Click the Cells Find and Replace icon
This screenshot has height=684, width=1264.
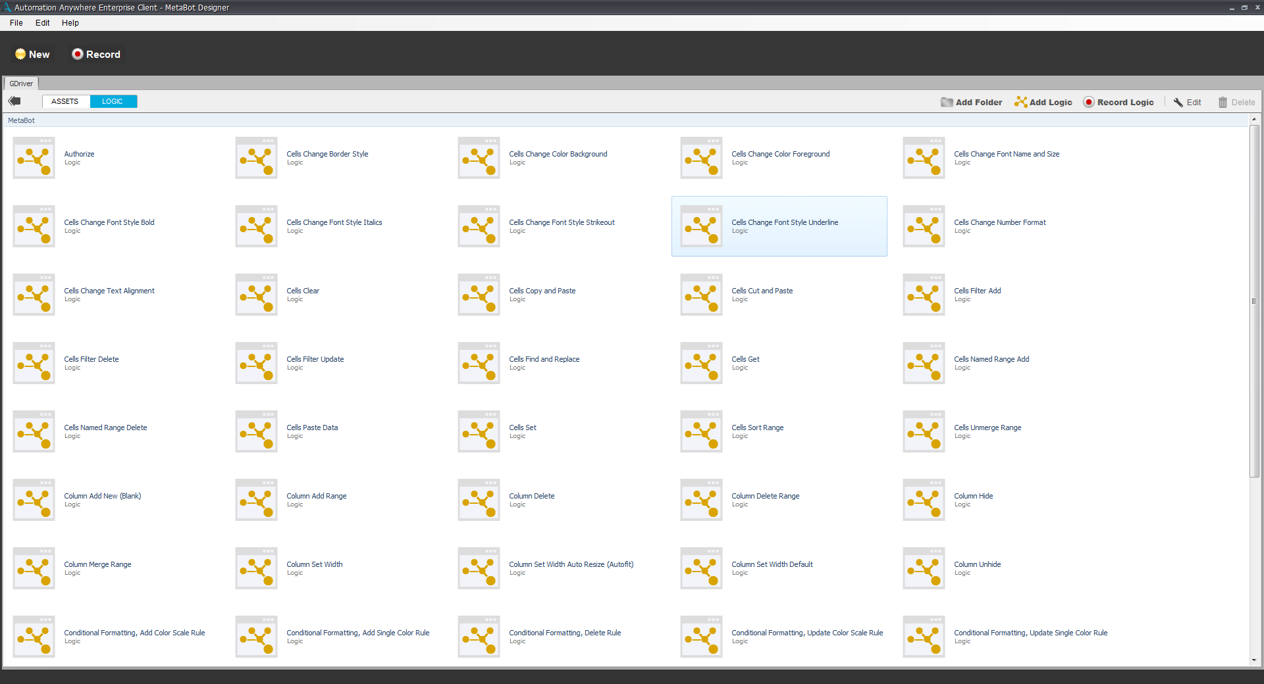(479, 363)
